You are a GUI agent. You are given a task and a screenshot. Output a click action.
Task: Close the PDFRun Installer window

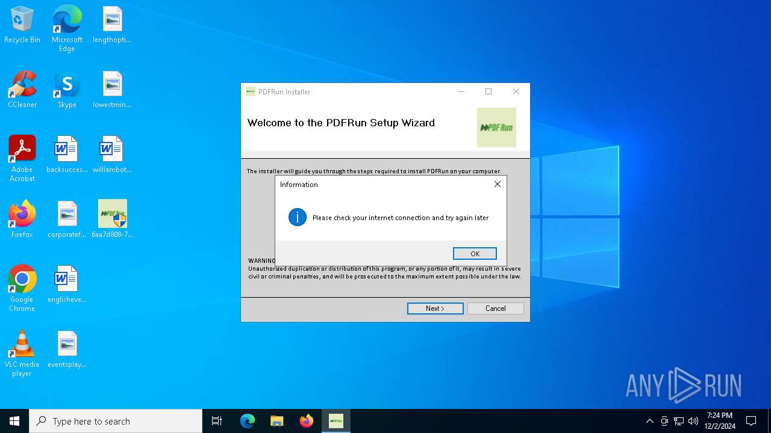pos(516,91)
